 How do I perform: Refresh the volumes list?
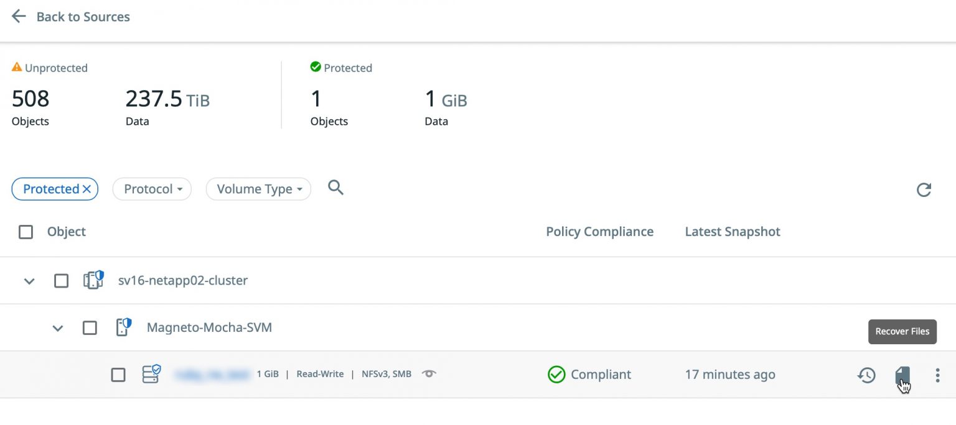(924, 190)
